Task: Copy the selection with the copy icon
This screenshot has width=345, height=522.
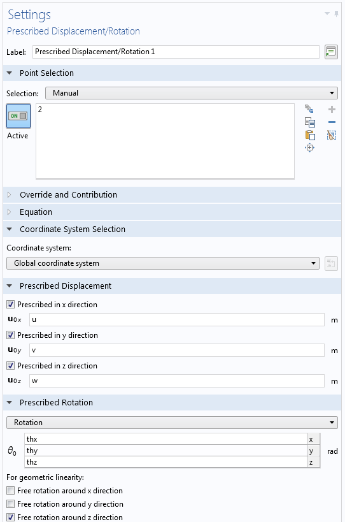Action: 310,122
